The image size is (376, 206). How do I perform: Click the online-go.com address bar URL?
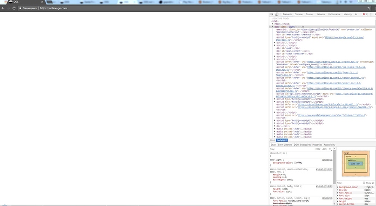click(x=53, y=8)
